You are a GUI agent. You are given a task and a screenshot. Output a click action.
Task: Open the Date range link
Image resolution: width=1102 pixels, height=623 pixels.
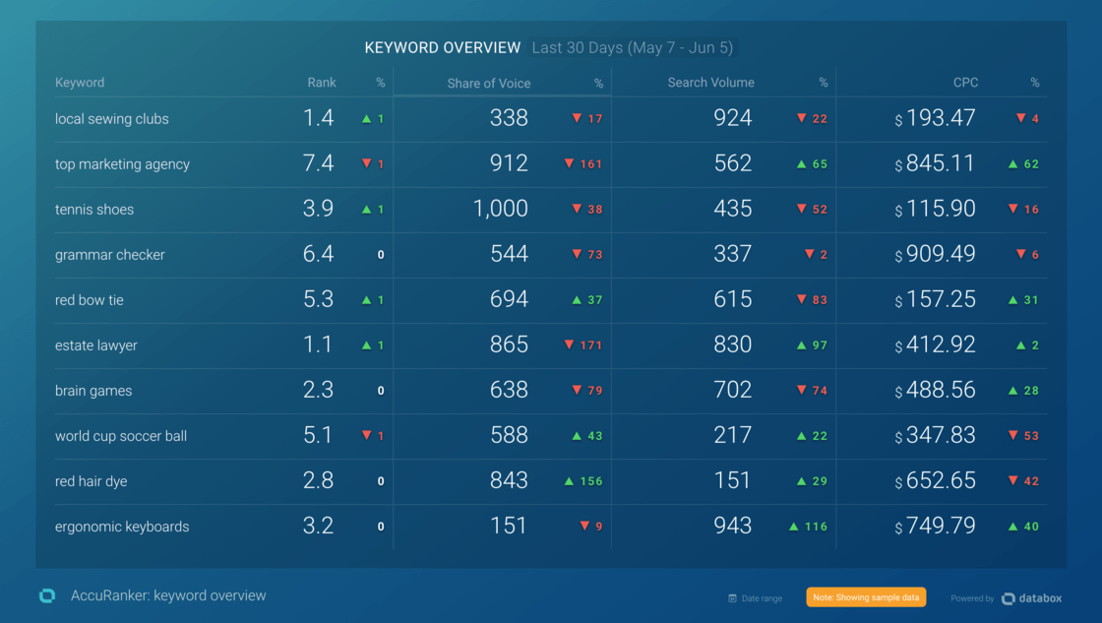(x=763, y=598)
